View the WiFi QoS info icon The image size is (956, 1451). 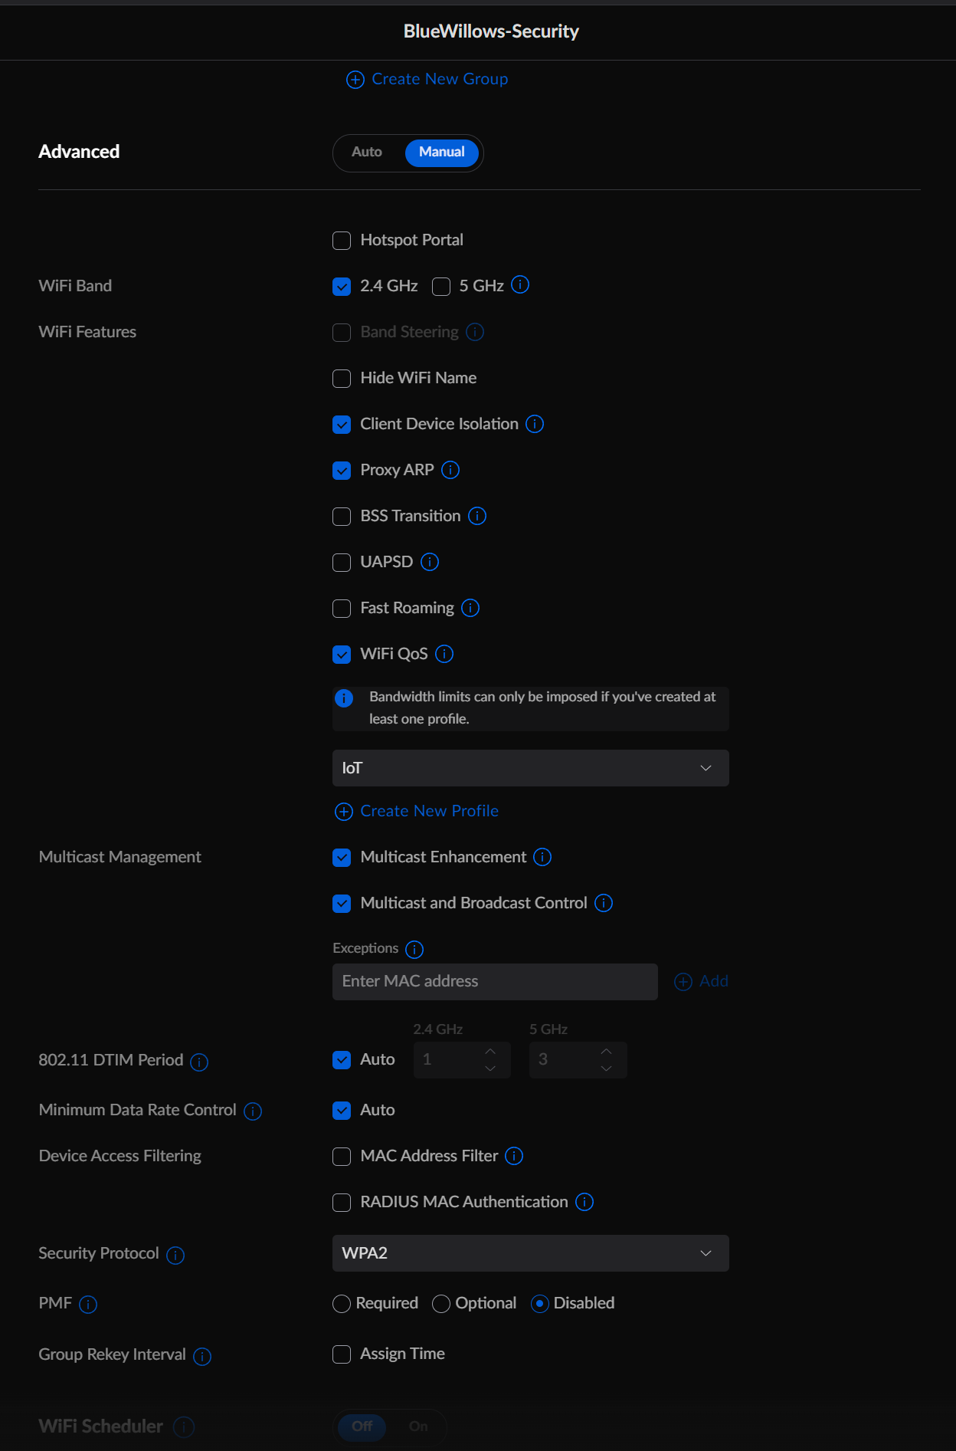click(x=444, y=654)
